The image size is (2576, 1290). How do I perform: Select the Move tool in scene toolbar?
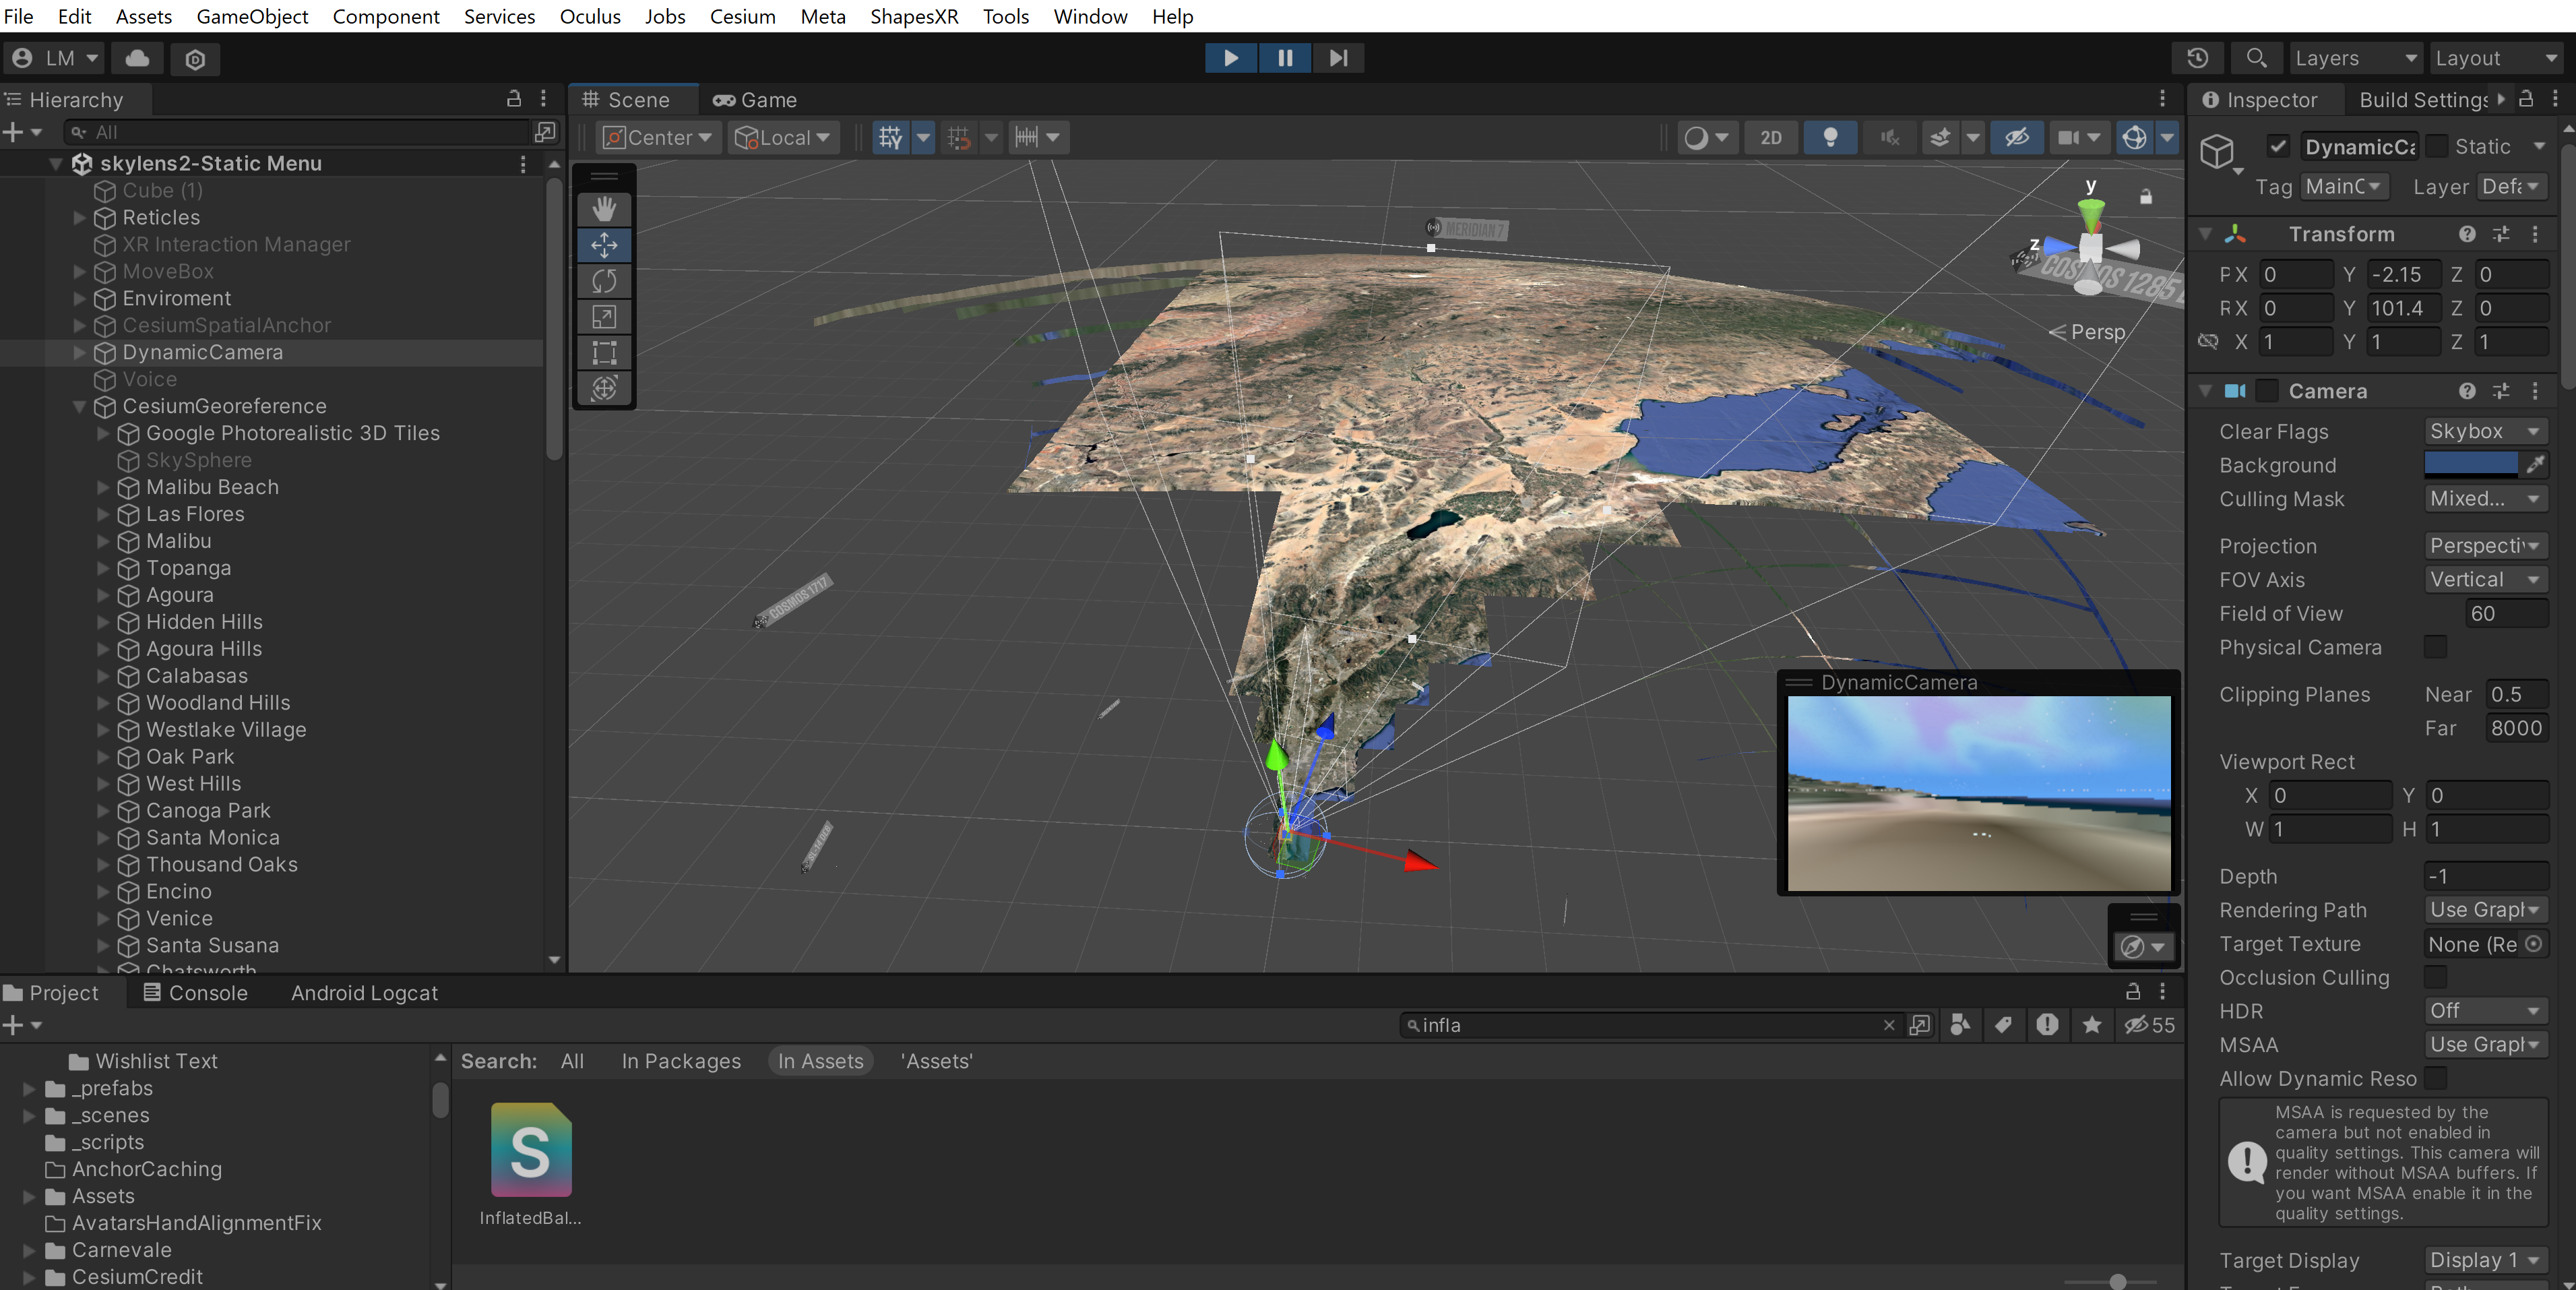click(x=604, y=245)
